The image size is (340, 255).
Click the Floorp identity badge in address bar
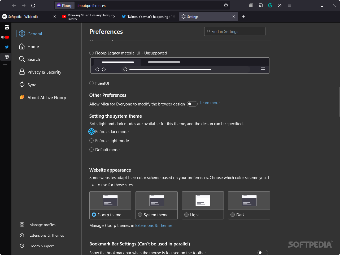tap(65, 5)
